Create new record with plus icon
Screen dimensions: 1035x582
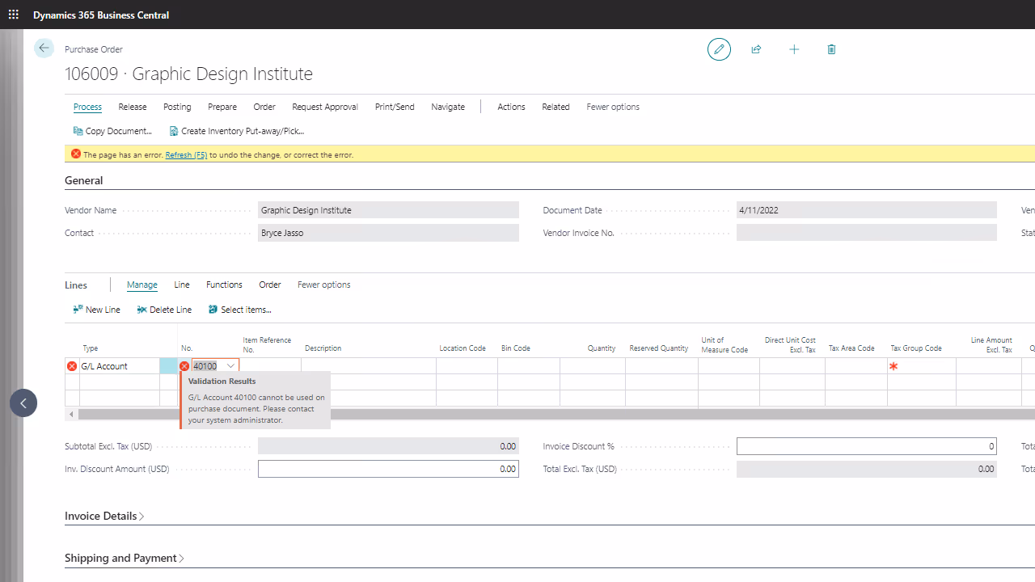(x=794, y=49)
